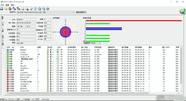The width and height of the screenshot is (186, 101).
Task: Open the 帮助 menu
Action: click(12, 5)
